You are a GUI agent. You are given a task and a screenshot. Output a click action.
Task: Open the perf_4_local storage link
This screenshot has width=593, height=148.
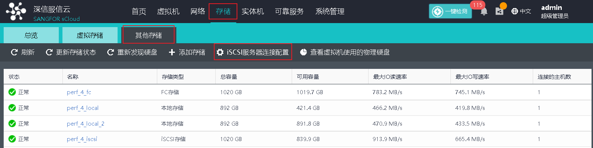[x=83, y=108]
